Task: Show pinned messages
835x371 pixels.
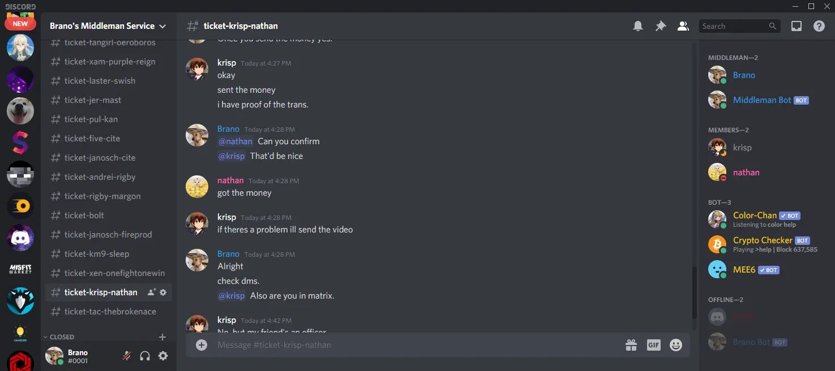Action: coord(661,26)
